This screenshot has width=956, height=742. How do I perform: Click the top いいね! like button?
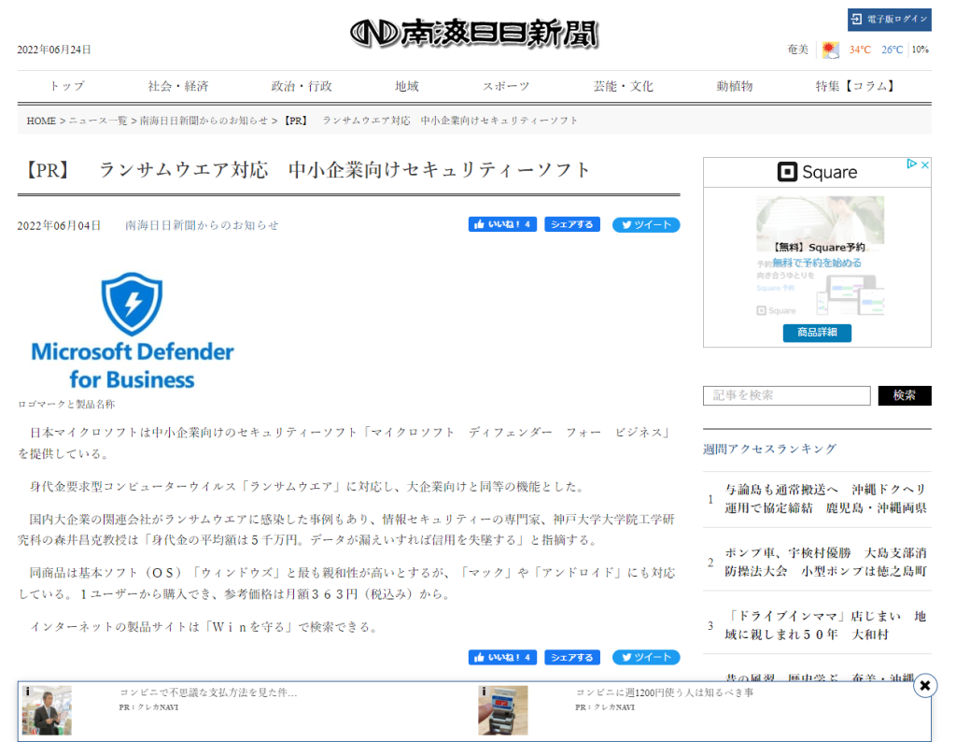pos(502,224)
